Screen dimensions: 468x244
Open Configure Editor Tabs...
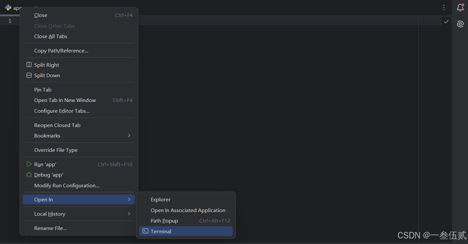click(x=79, y=111)
